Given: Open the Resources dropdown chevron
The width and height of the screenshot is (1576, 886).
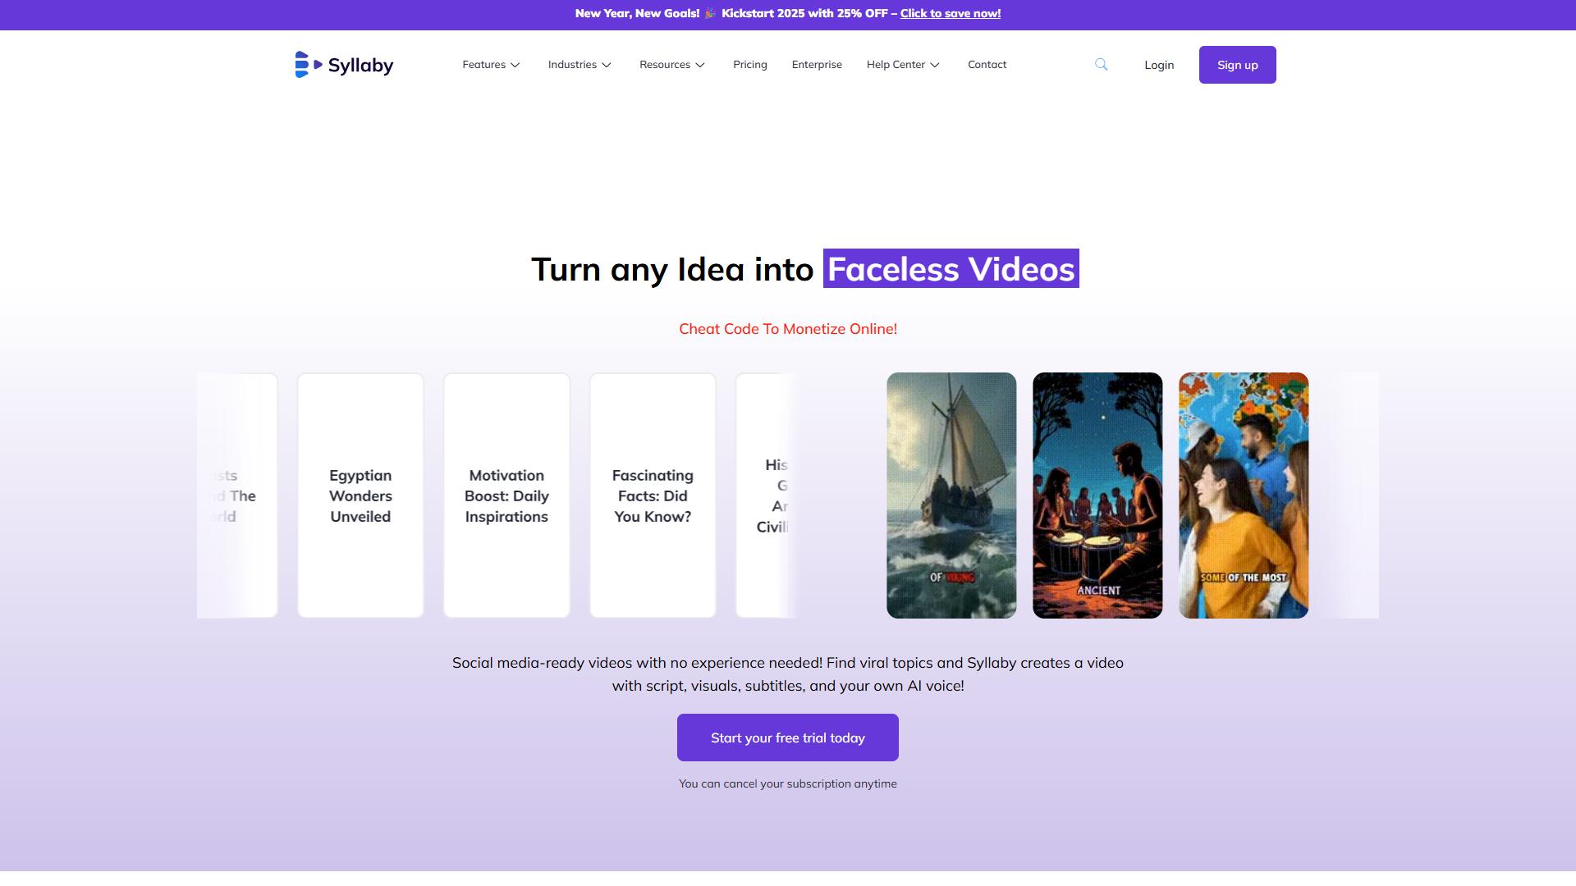Looking at the screenshot, I should (x=700, y=65).
